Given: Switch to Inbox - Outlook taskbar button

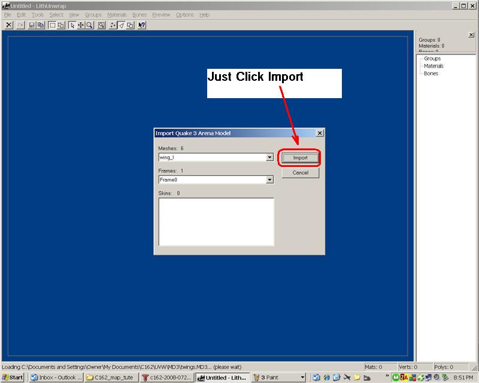Looking at the screenshot, I should (56, 378).
